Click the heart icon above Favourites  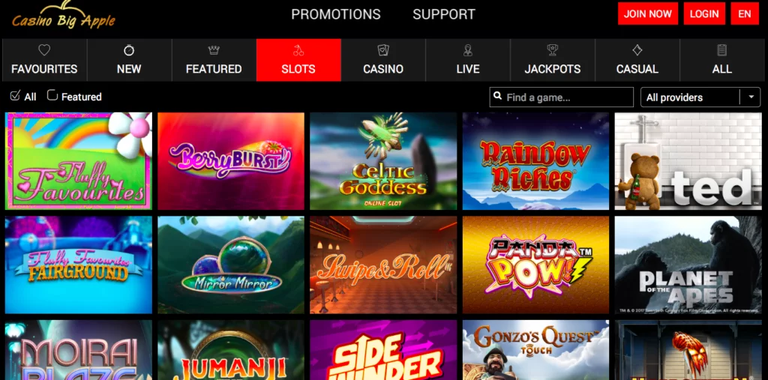click(x=44, y=50)
